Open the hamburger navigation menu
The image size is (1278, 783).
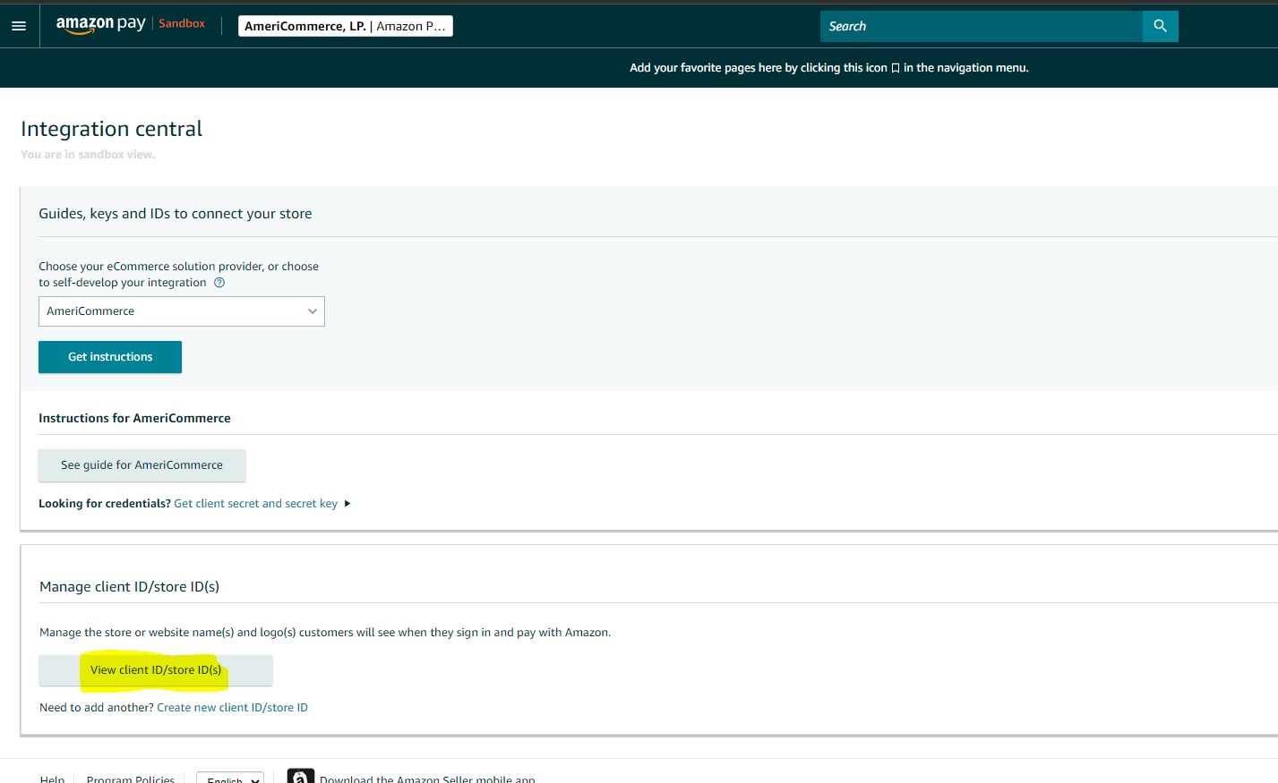pos(19,26)
